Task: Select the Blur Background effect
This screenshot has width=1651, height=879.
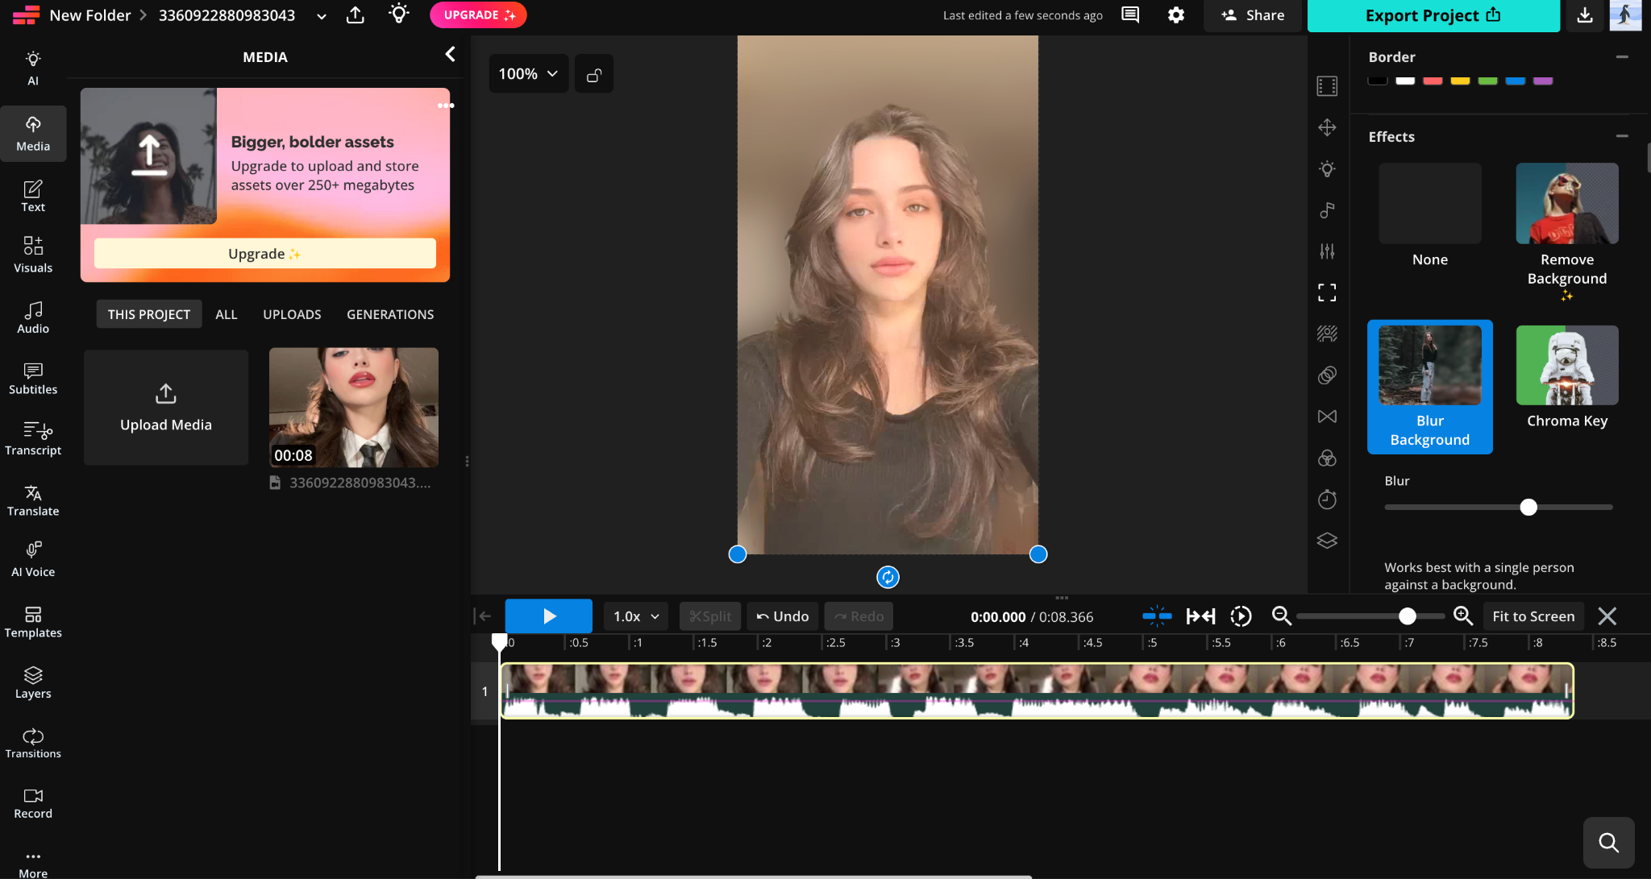Action: [1430, 387]
